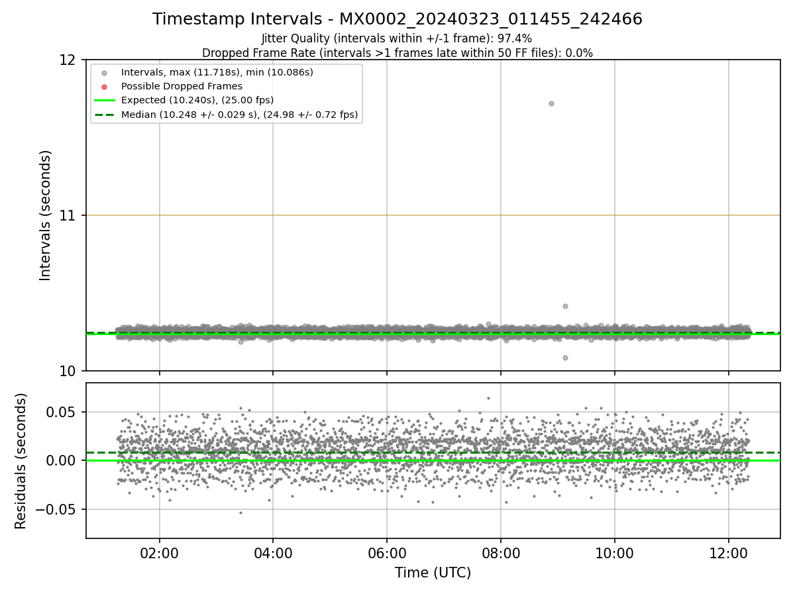795x596 pixels.
Task: Click the tan horizontal line at 11 seconds
Action: 433,215
